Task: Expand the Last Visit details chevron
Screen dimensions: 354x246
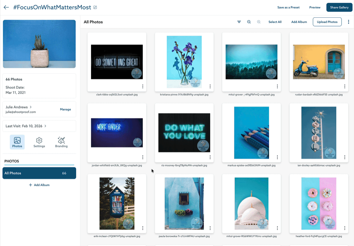Action: coord(45,126)
